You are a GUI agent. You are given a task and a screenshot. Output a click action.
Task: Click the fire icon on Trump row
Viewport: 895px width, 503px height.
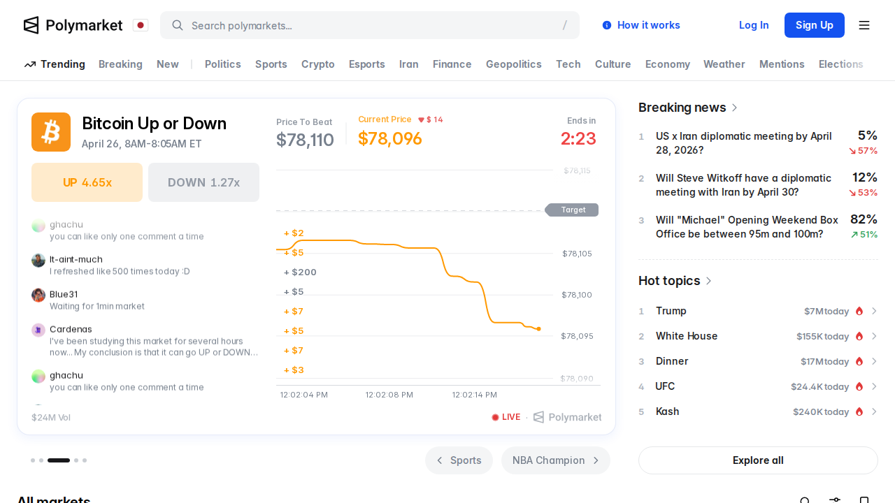click(x=859, y=311)
